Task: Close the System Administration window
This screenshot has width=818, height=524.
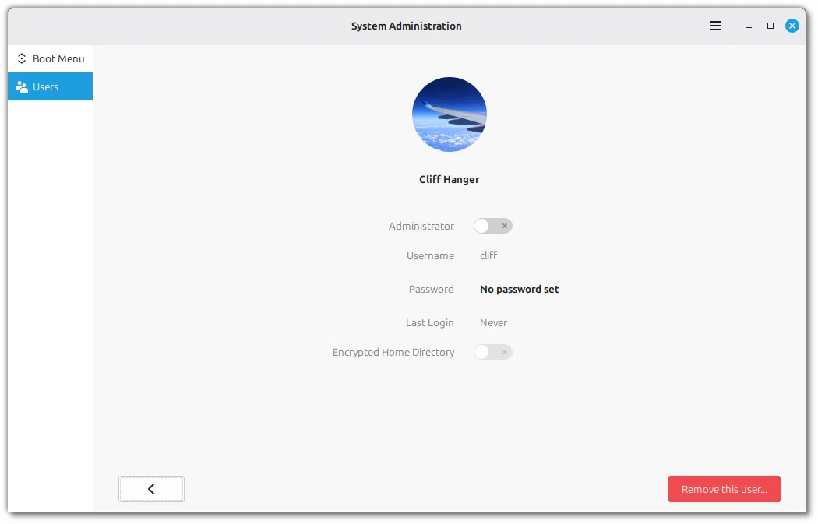Action: pos(792,26)
